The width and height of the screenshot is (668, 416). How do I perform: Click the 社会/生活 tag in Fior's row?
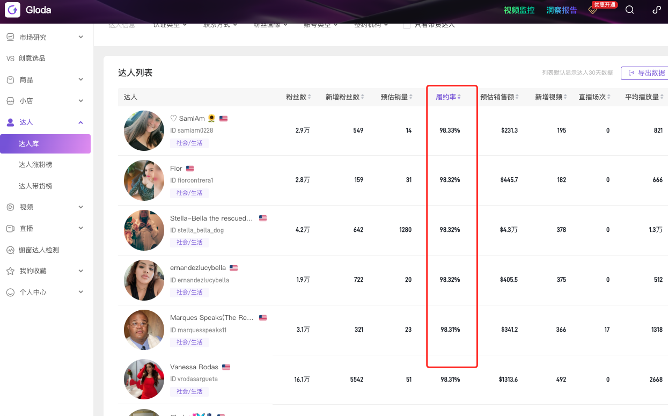coord(189,193)
